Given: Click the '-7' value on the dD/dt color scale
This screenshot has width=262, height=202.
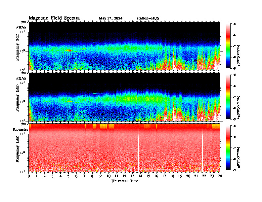Looking at the screenshot, I should click(x=235, y=97).
